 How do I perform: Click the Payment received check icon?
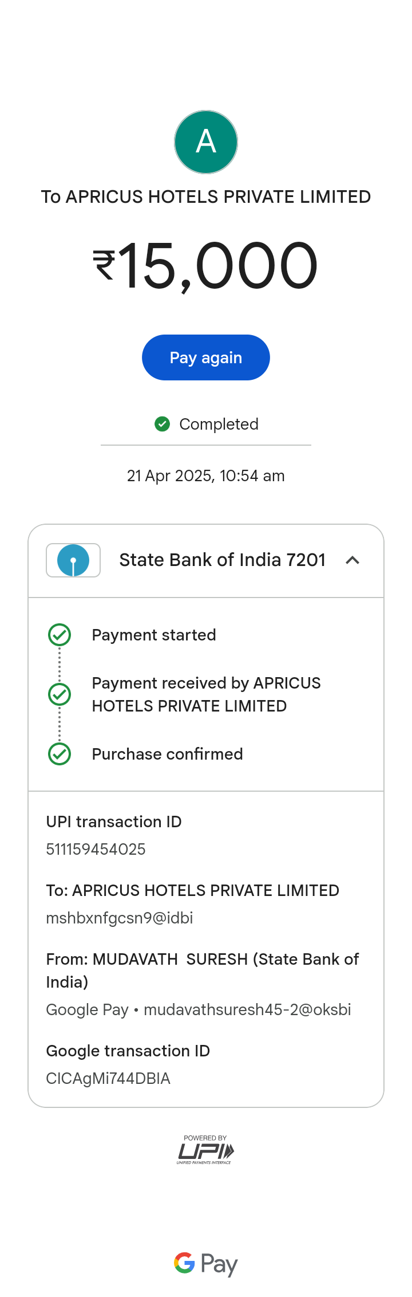coord(60,694)
